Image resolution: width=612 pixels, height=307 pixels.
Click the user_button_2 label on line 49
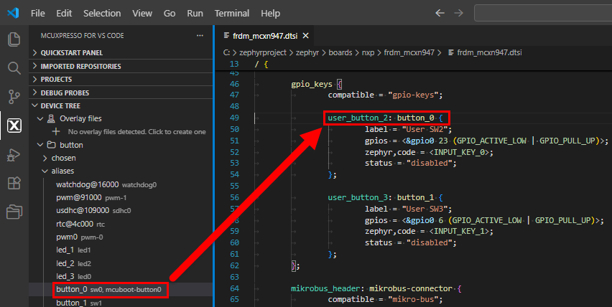358,118
